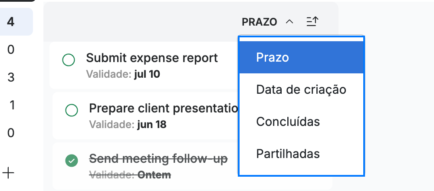Check off Prepare client presentation task

point(72,110)
